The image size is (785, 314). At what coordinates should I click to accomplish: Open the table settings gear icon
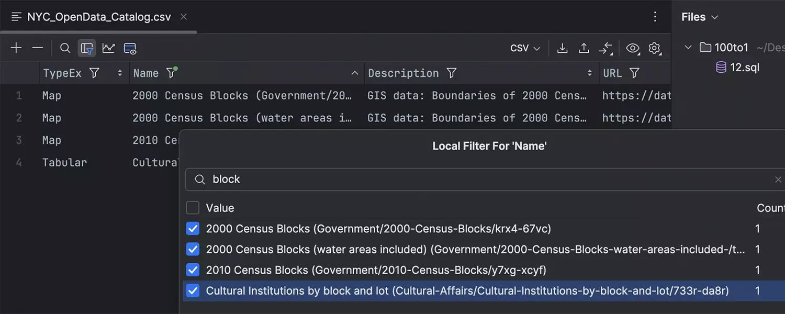[654, 48]
